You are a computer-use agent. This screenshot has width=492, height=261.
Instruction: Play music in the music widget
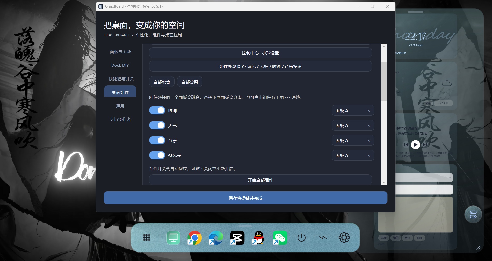coord(415,145)
